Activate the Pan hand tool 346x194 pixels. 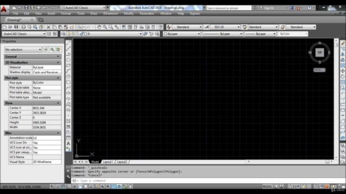99,27
